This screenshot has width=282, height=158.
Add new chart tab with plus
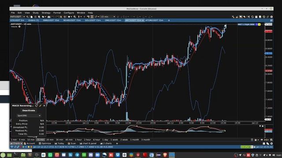(169, 21)
